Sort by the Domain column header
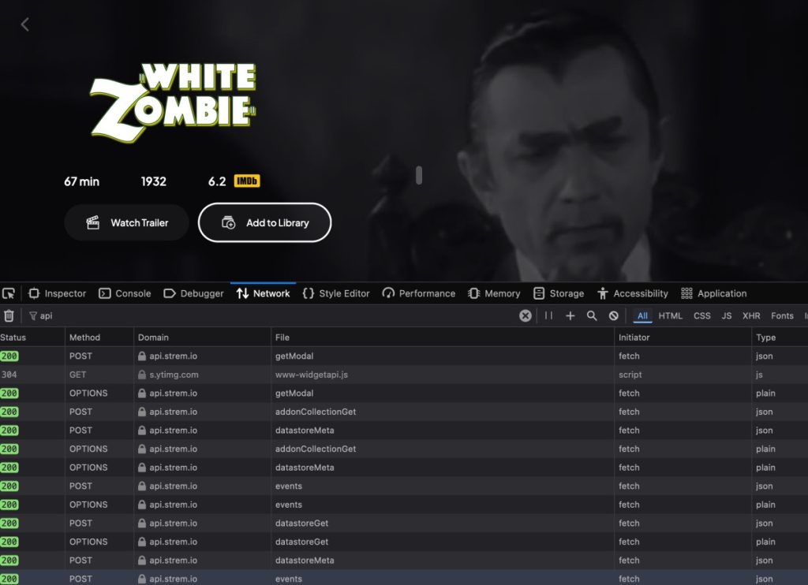Viewport: 808px width, 585px height. tap(203, 337)
